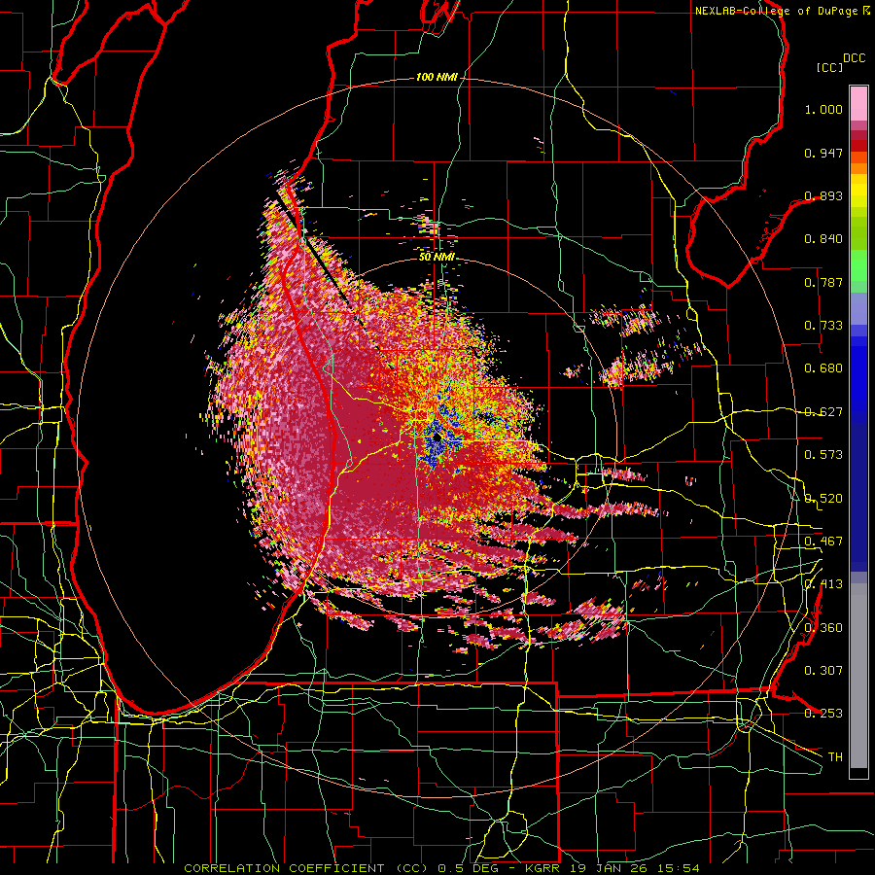Viewport: 875px width, 875px height.
Task: Select the 0.840 scale value
Action: [823, 239]
